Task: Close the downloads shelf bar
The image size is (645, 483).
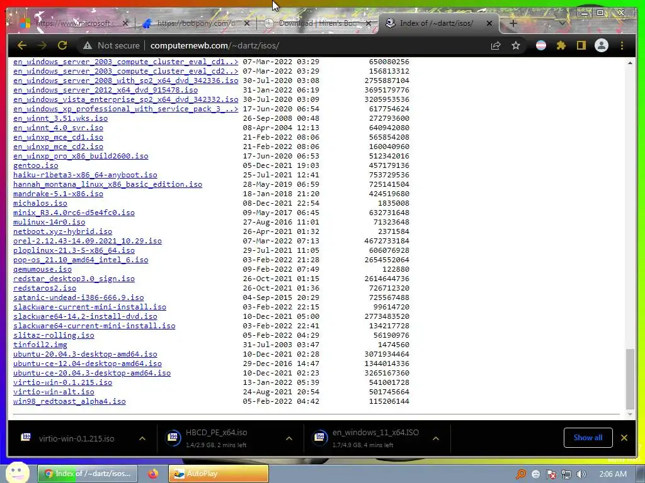Action: [624, 438]
